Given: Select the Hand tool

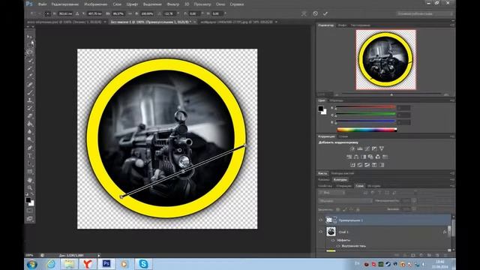Looking at the screenshot, I should [30, 180].
